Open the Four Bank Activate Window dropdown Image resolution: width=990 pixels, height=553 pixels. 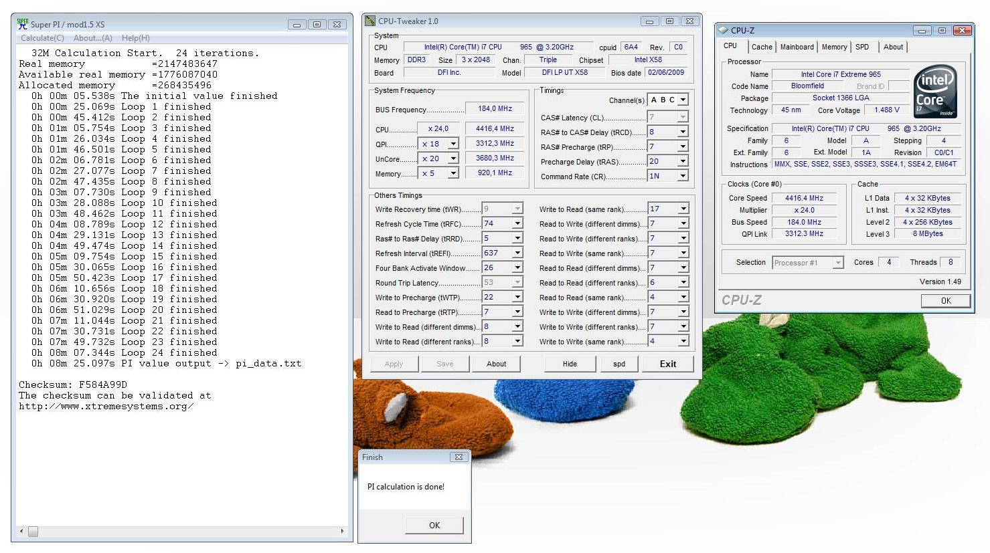517,268
